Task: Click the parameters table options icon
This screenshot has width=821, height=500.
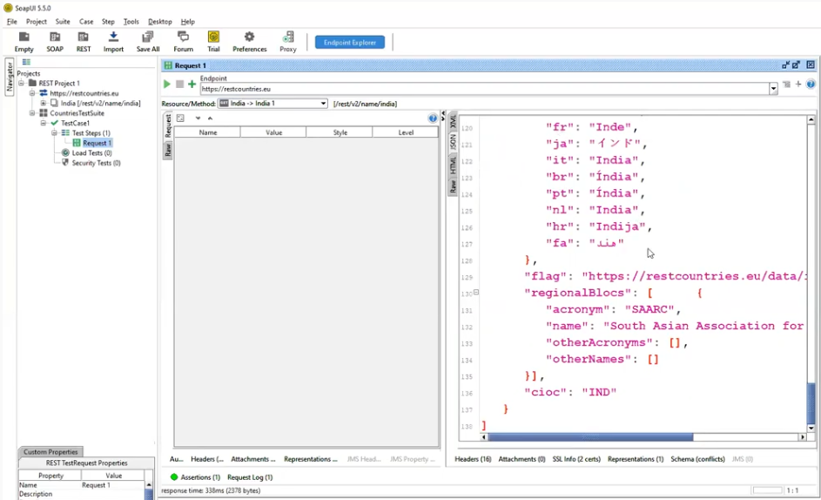Action: pos(180,118)
